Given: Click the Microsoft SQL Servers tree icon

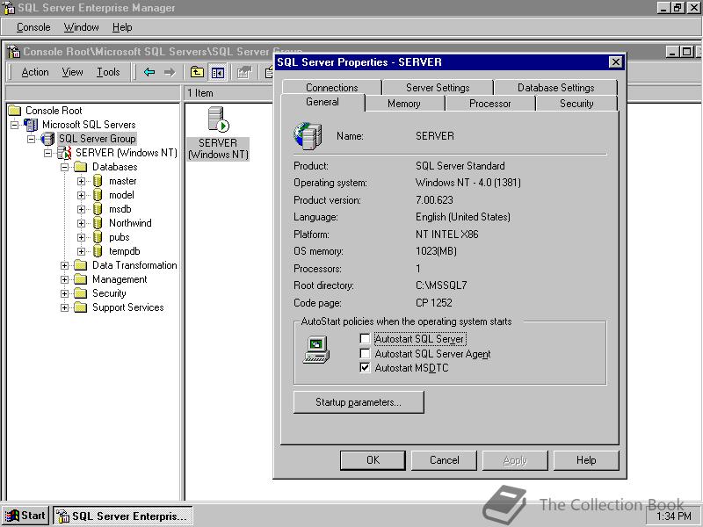Looking at the screenshot, I should [31, 125].
